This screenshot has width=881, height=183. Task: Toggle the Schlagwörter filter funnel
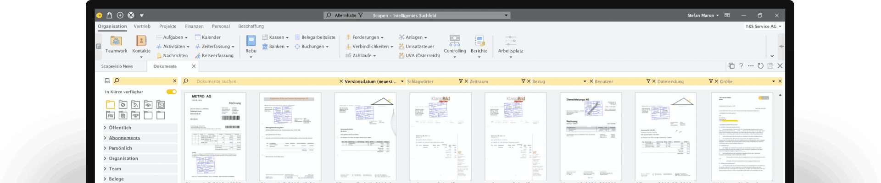point(461,81)
